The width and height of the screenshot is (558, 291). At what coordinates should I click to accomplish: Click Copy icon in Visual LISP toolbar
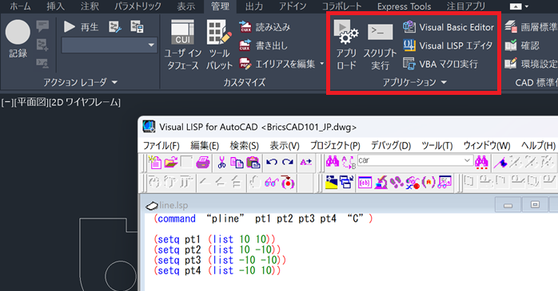(x=237, y=162)
